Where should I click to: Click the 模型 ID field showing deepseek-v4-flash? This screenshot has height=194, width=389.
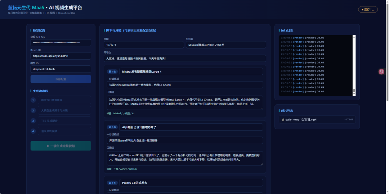click(61, 69)
